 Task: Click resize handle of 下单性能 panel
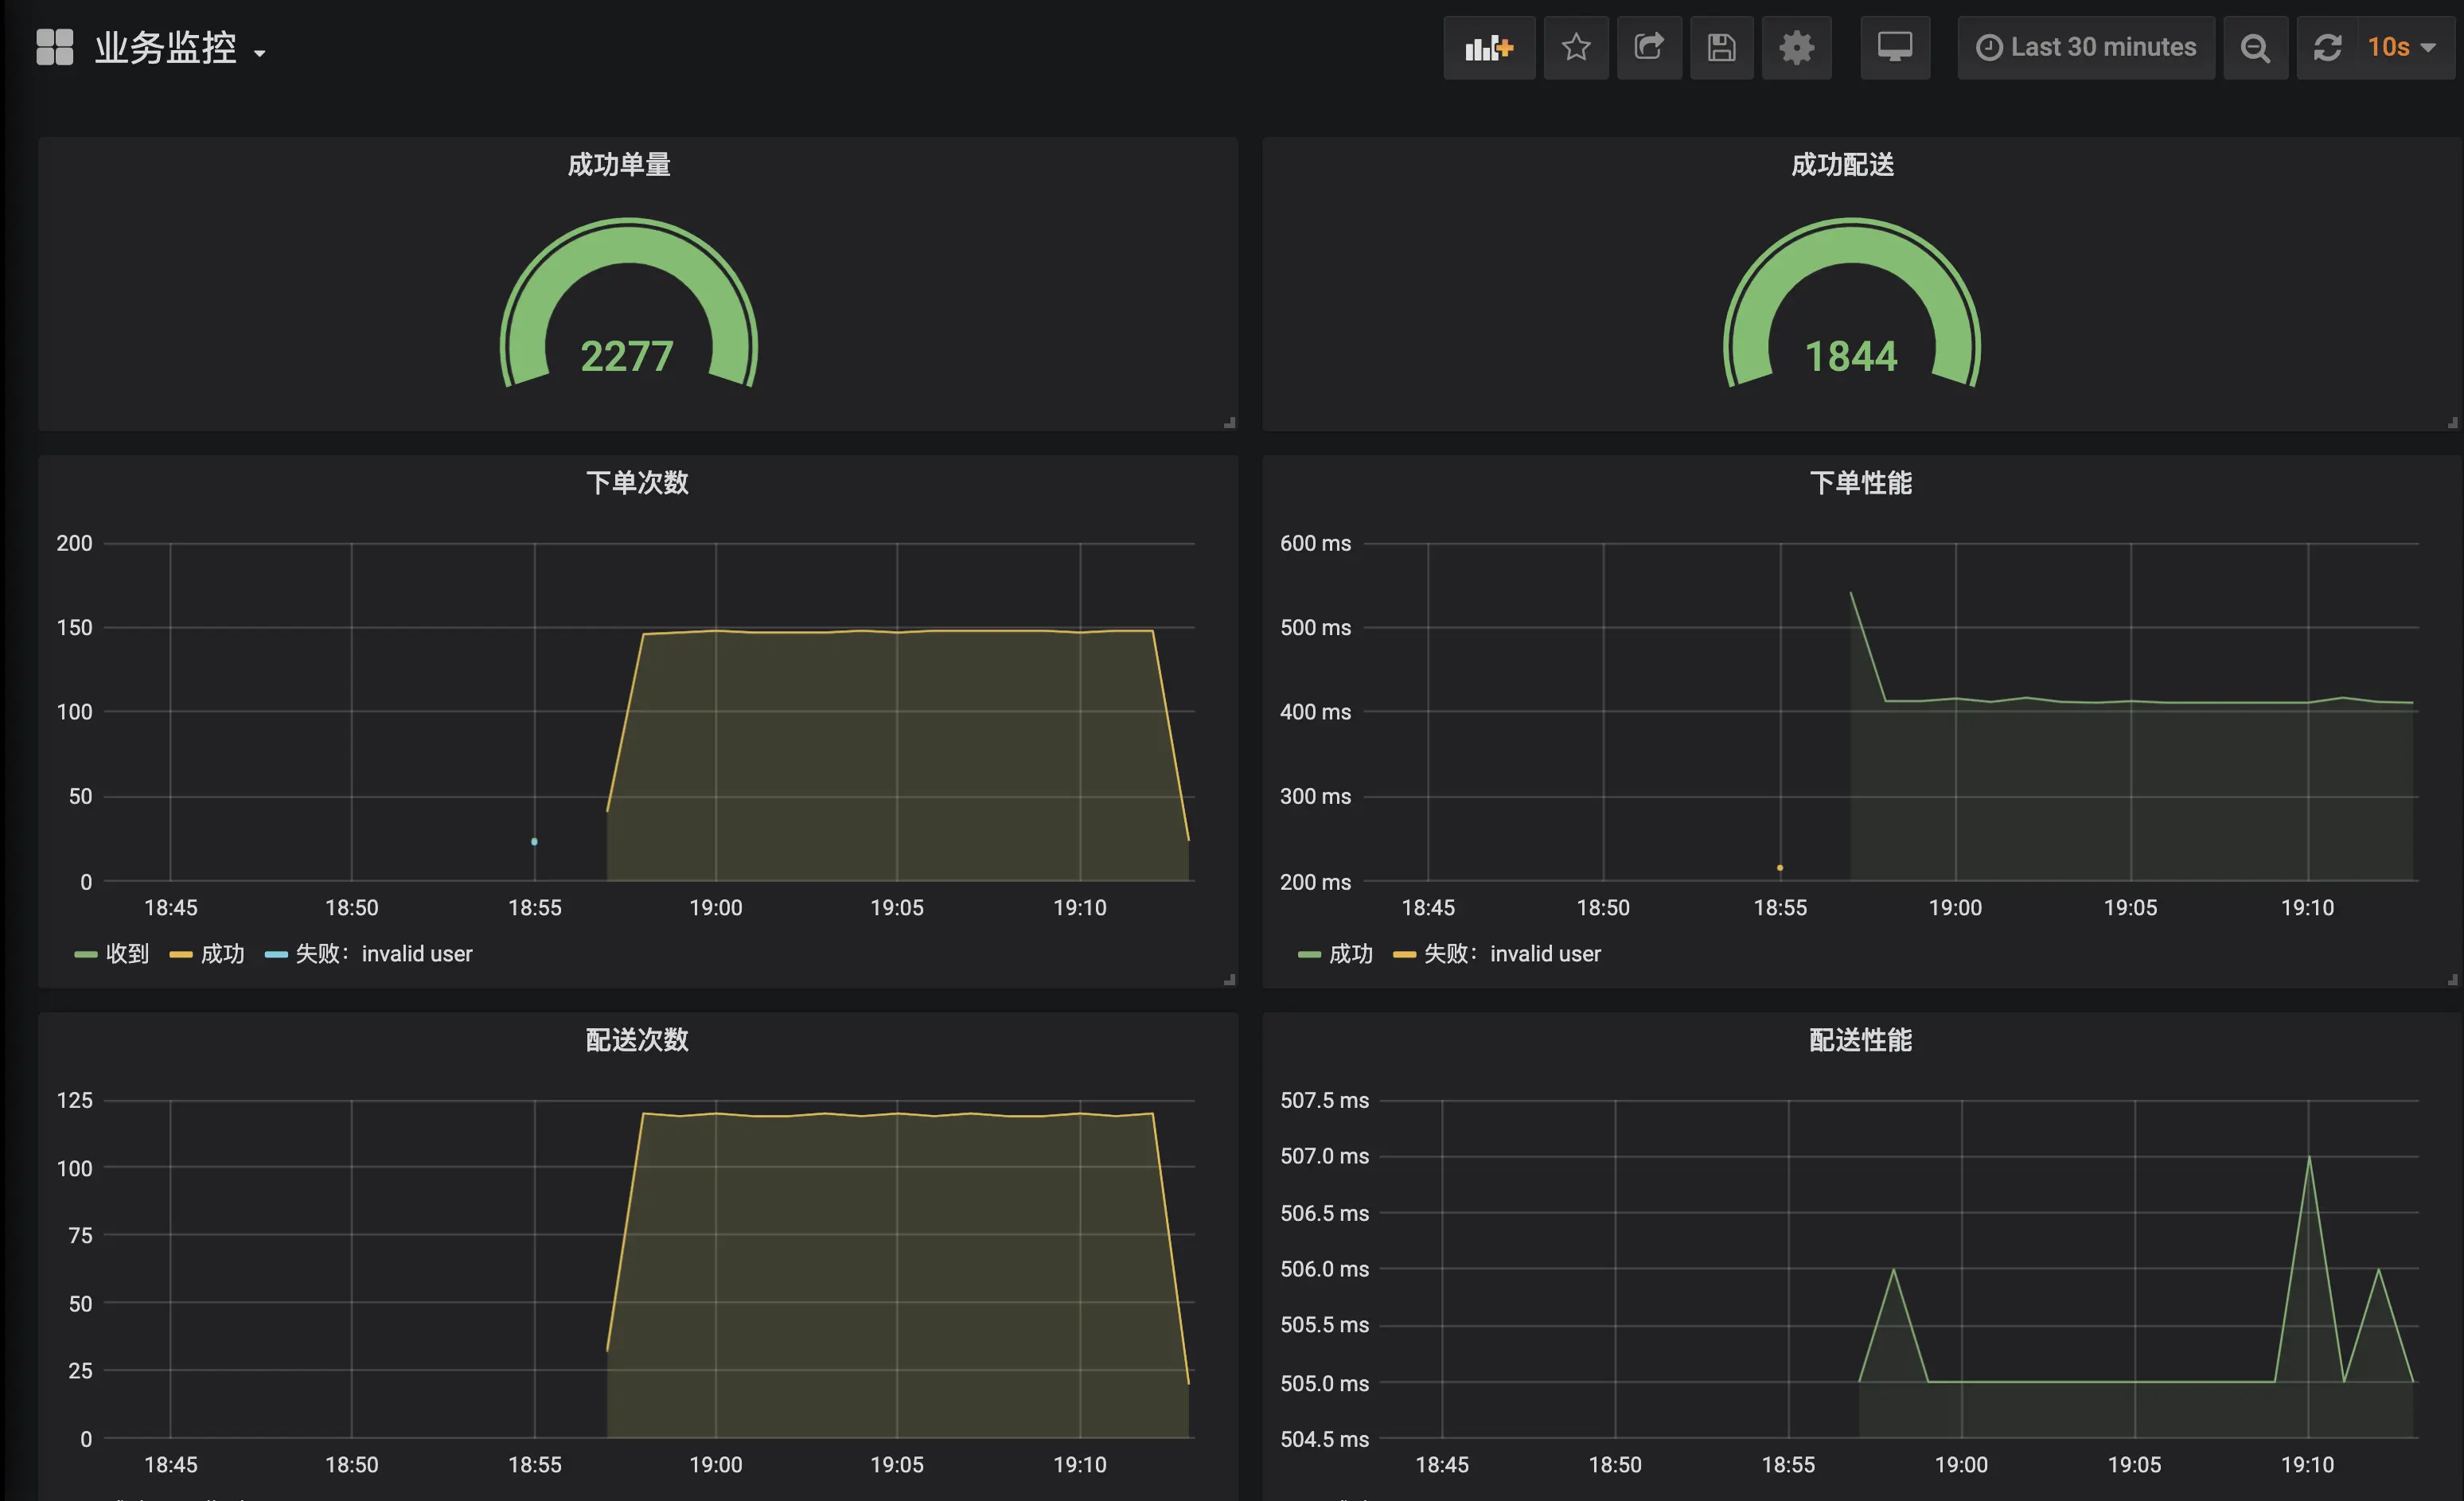[x=2452, y=980]
